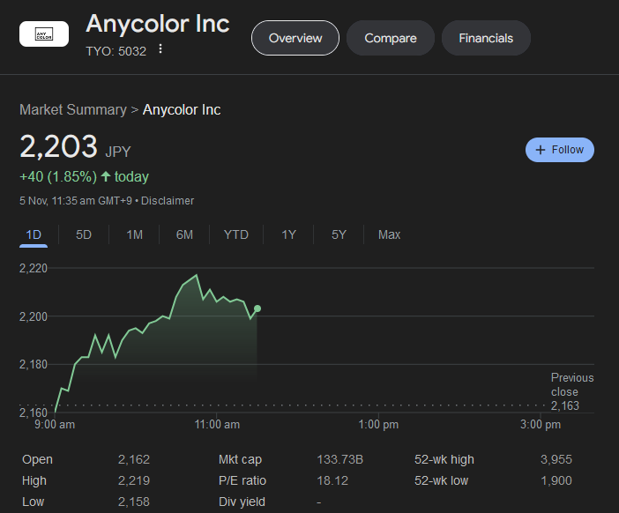The image size is (619, 513).
Task: Show the 1Y chart range
Action: click(288, 234)
